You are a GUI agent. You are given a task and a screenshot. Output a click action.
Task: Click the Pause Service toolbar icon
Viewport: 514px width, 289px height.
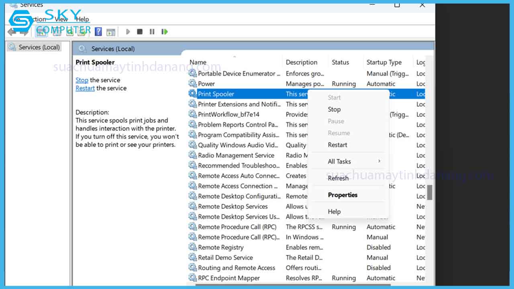point(152,32)
